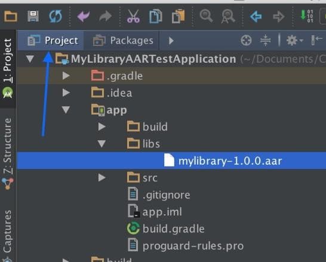Screen dimensions: 326x262
Task: Select the build folder under app
Action: click(171, 127)
